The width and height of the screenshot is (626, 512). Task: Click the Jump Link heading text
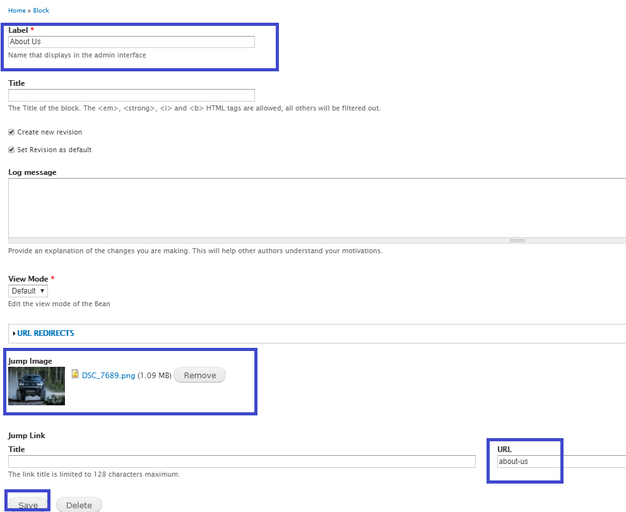[x=27, y=436]
